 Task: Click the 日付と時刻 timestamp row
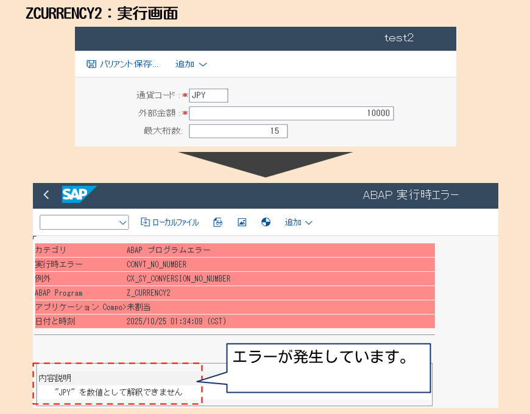[x=235, y=320]
